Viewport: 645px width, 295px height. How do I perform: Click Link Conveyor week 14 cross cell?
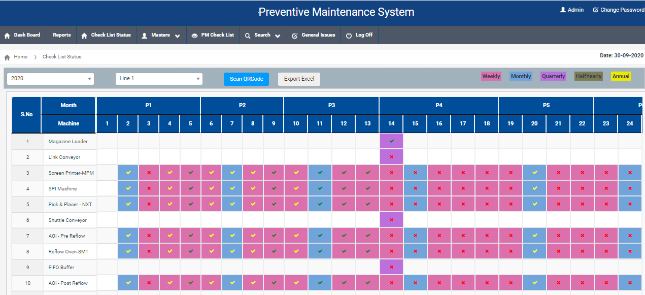[391, 157]
